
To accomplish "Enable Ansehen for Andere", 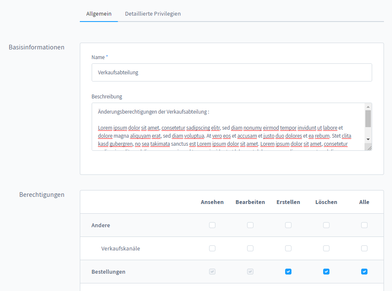I will click(212, 225).
